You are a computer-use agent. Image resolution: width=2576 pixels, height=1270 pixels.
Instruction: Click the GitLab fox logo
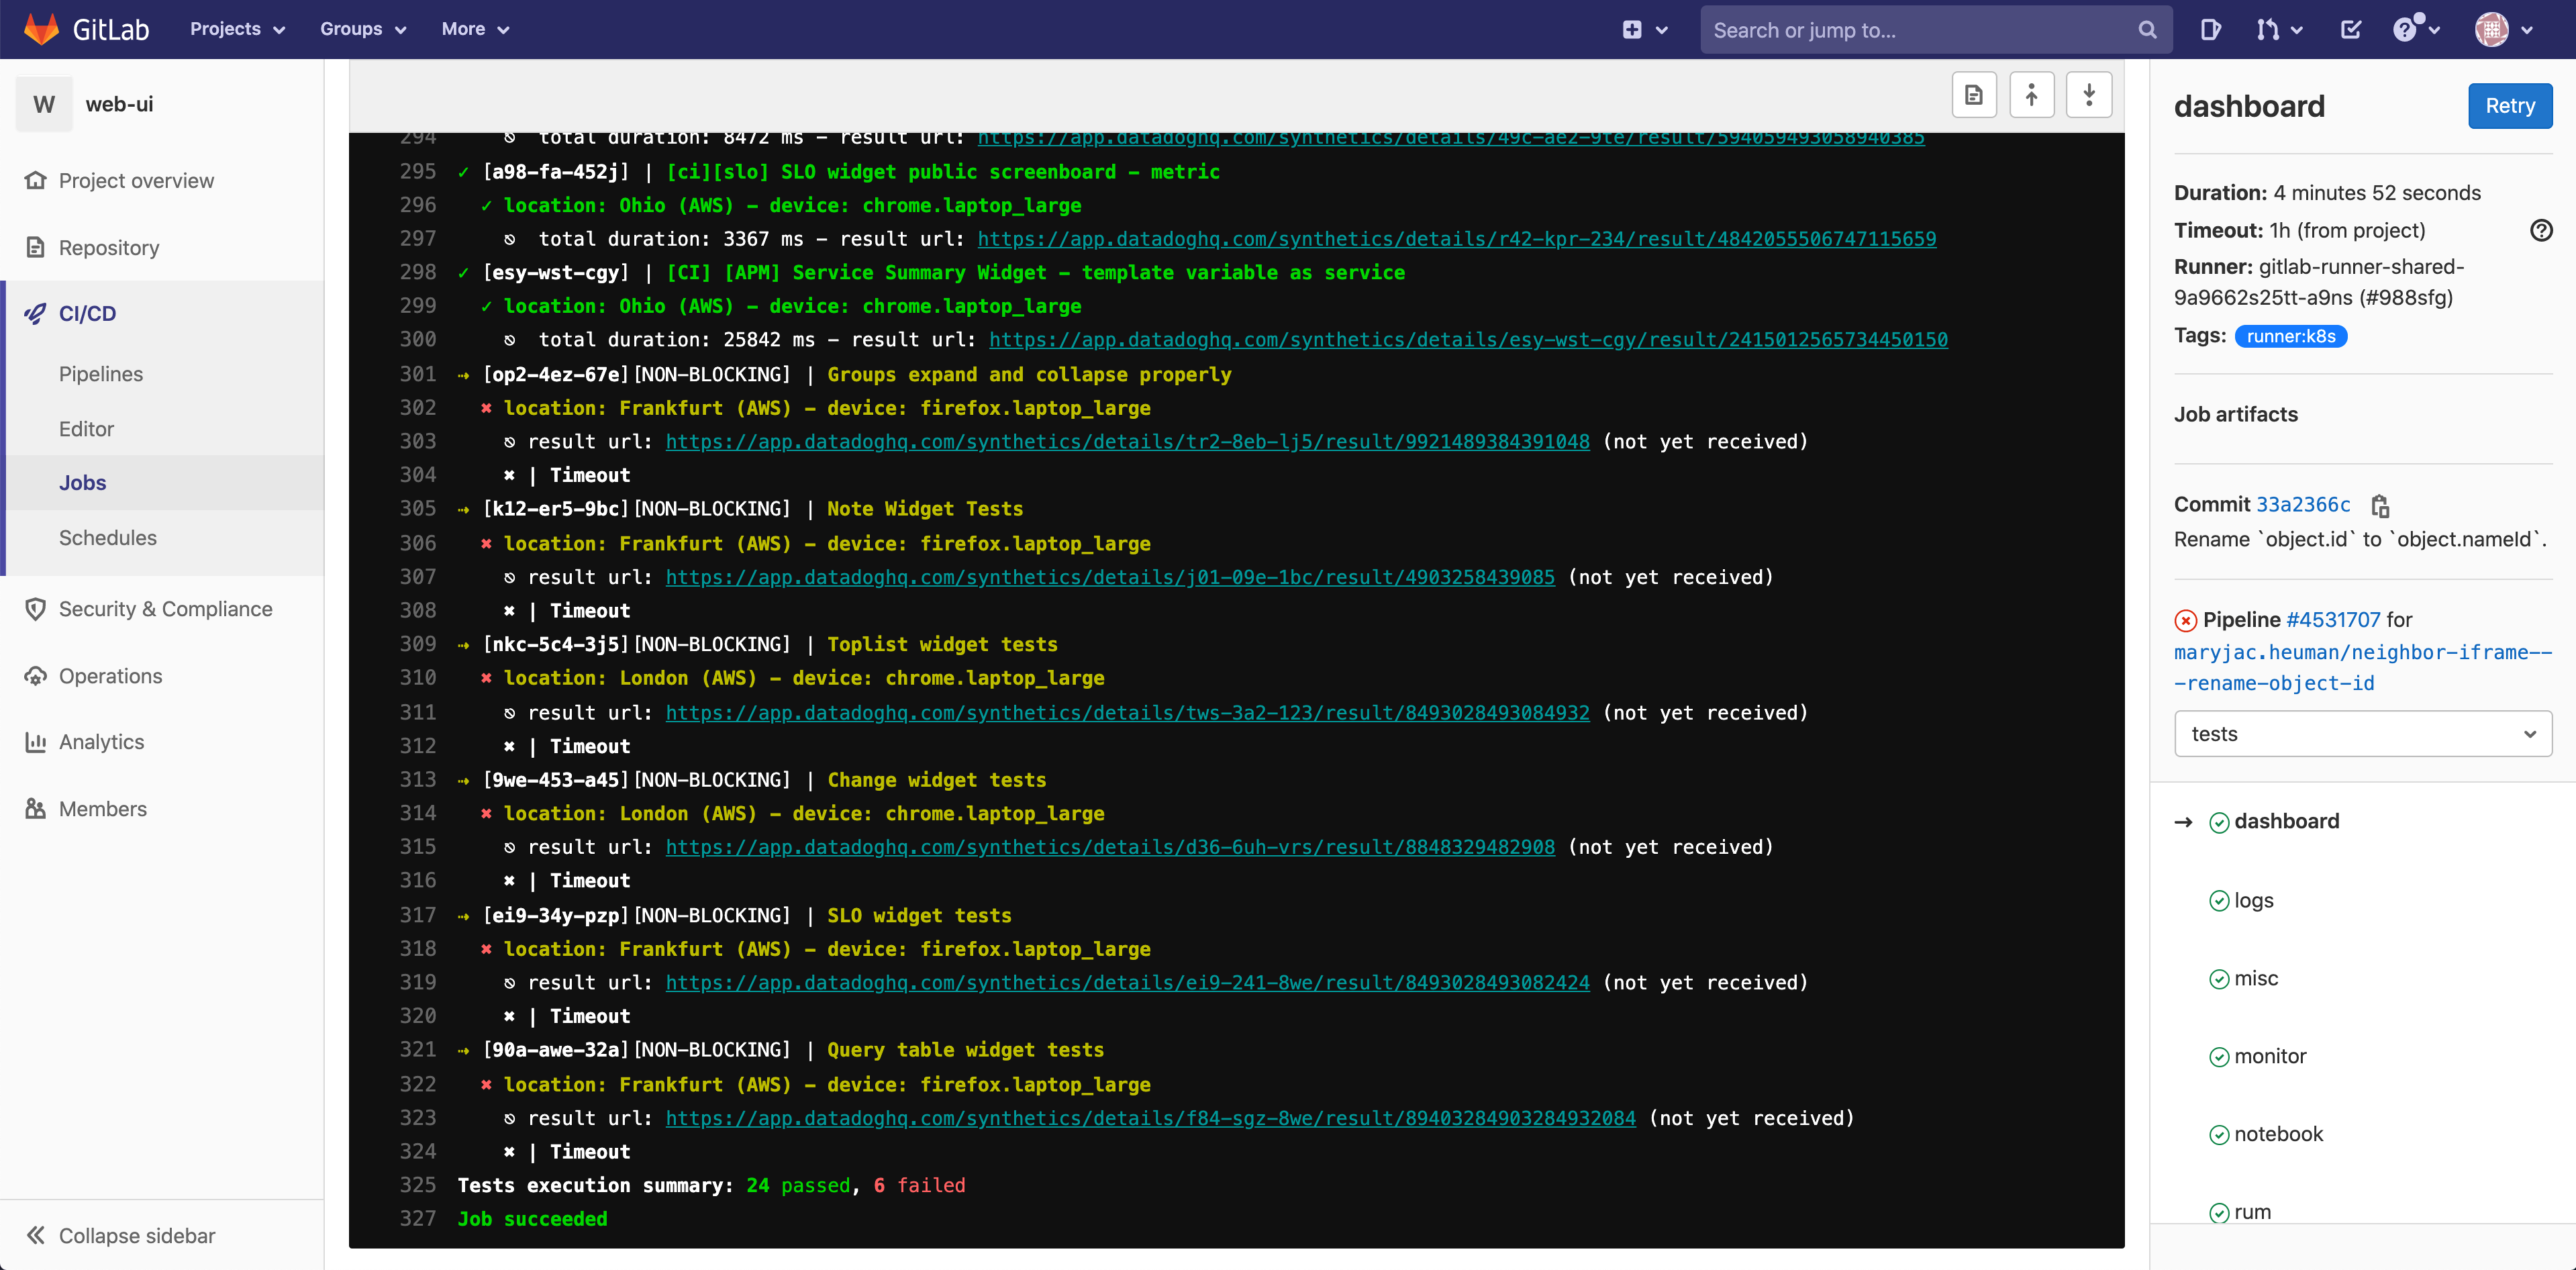(40, 29)
